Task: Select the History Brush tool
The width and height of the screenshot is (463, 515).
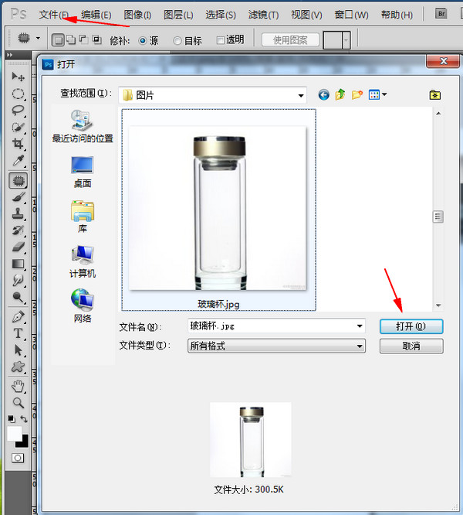Action: (18, 230)
